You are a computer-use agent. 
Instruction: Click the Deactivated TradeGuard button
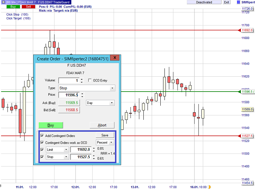(x=204, y=2)
